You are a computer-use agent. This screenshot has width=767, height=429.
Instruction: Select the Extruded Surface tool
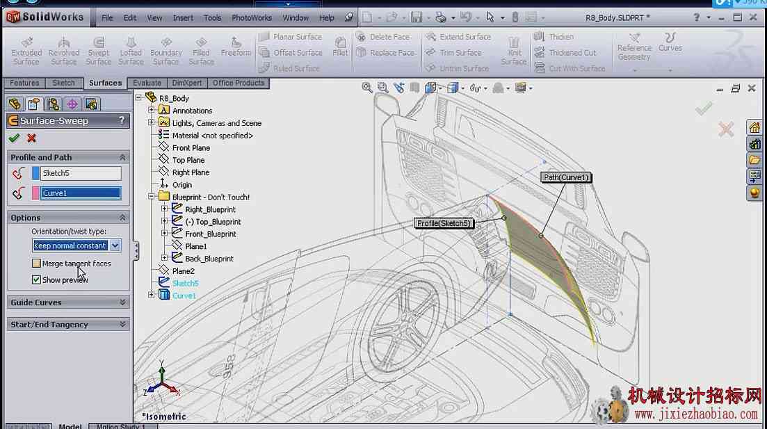pyautogui.click(x=26, y=50)
